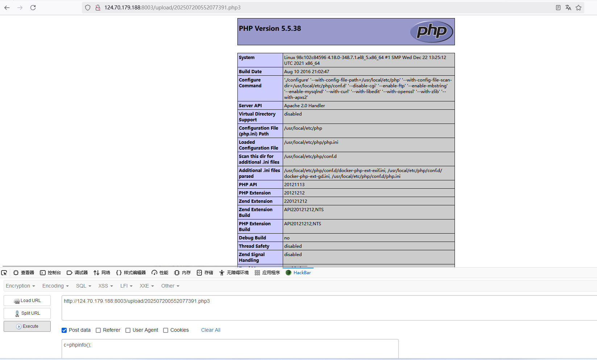
Task: Expand the SQL injection menu
Action: coord(83,286)
